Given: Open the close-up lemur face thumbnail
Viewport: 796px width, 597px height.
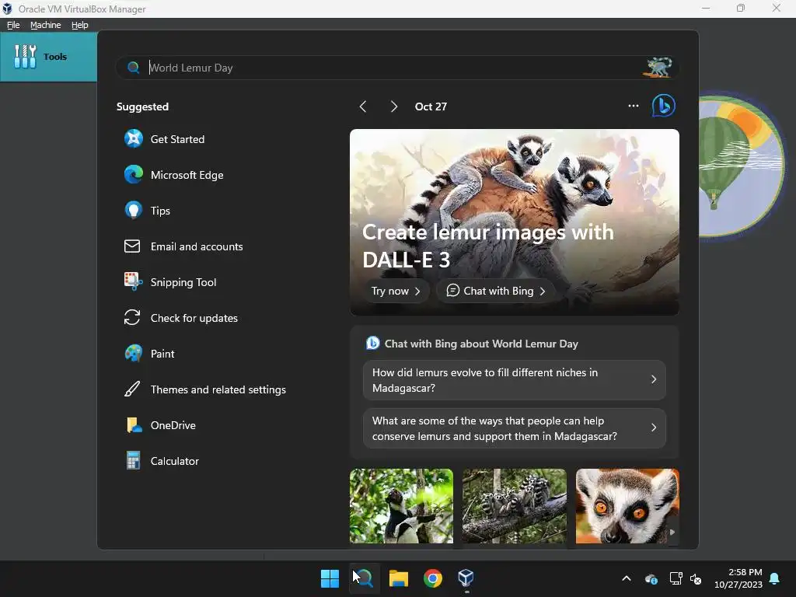Looking at the screenshot, I should click(627, 506).
